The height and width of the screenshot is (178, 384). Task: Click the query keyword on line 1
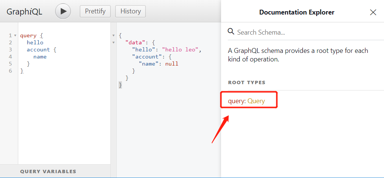28,36
